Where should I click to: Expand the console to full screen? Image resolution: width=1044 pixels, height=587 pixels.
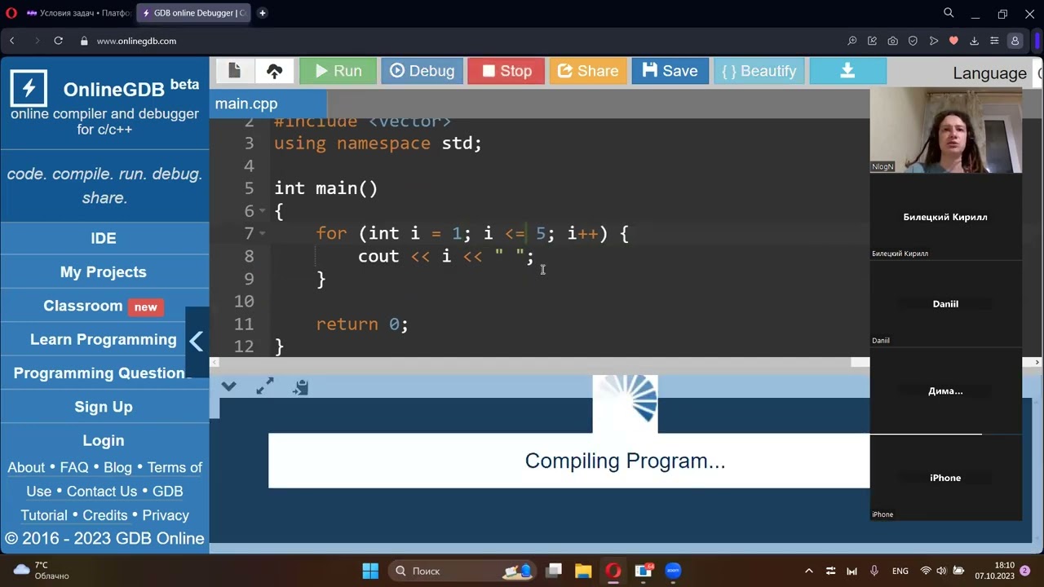(264, 386)
